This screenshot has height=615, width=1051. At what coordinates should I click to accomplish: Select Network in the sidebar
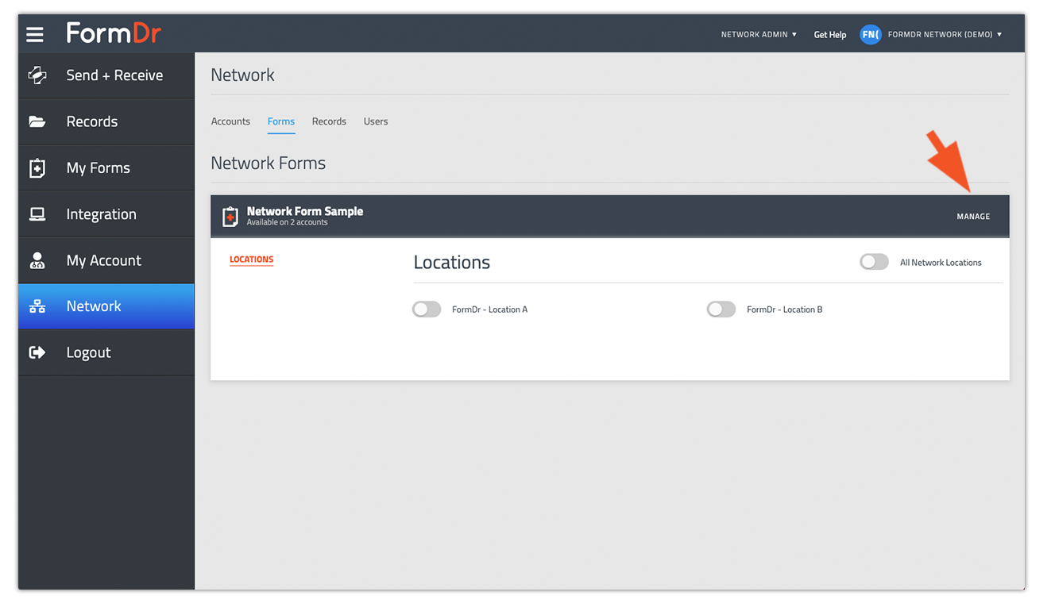(106, 306)
